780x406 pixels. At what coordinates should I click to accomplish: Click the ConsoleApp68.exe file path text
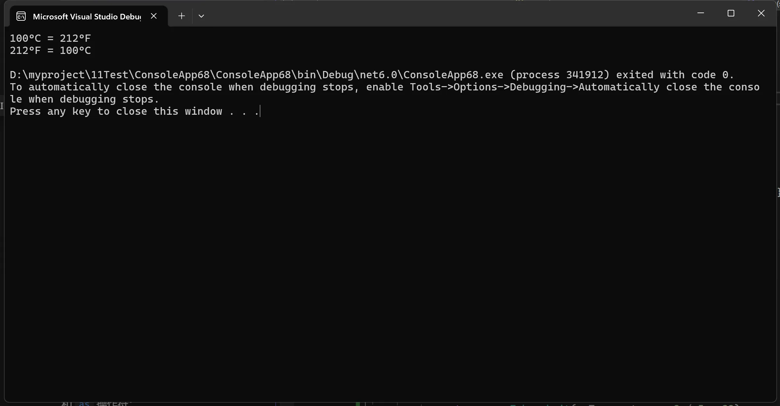tap(256, 75)
